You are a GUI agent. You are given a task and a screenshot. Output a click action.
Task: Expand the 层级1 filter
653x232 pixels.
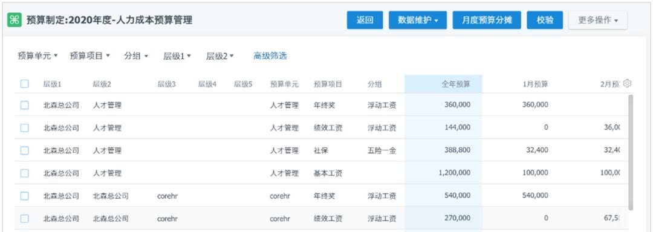tap(177, 56)
